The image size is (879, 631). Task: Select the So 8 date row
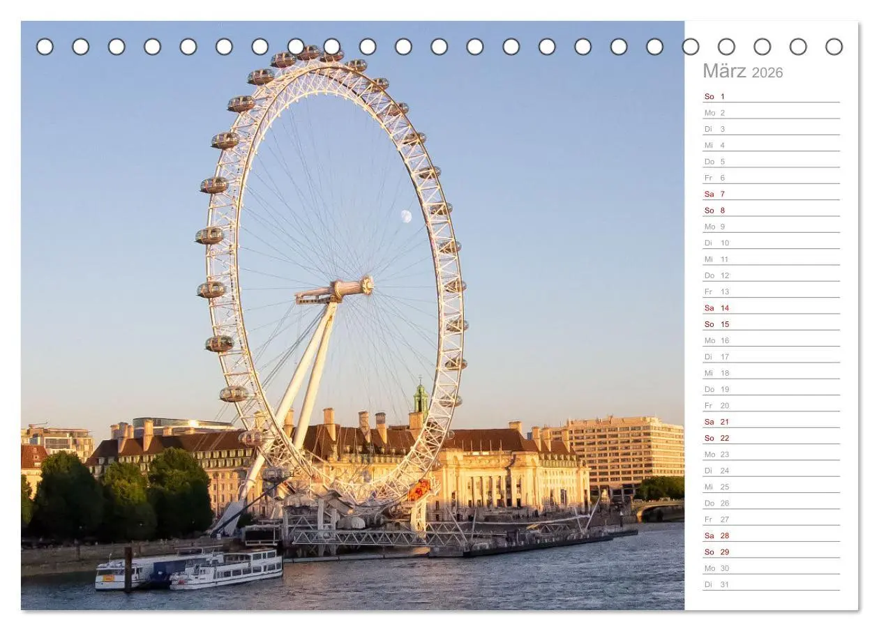771,209
